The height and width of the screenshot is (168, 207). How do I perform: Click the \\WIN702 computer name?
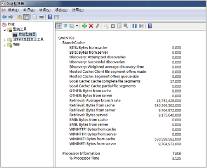[66, 38]
